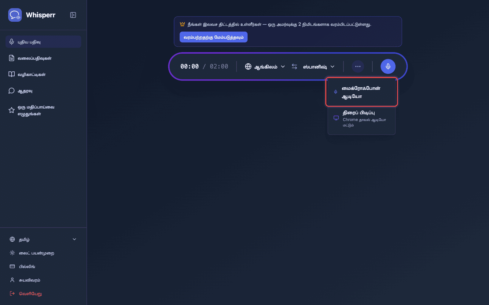Swap languages with the arrows icon
The height and width of the screenshot is (305, 489).
pos(294,66)
